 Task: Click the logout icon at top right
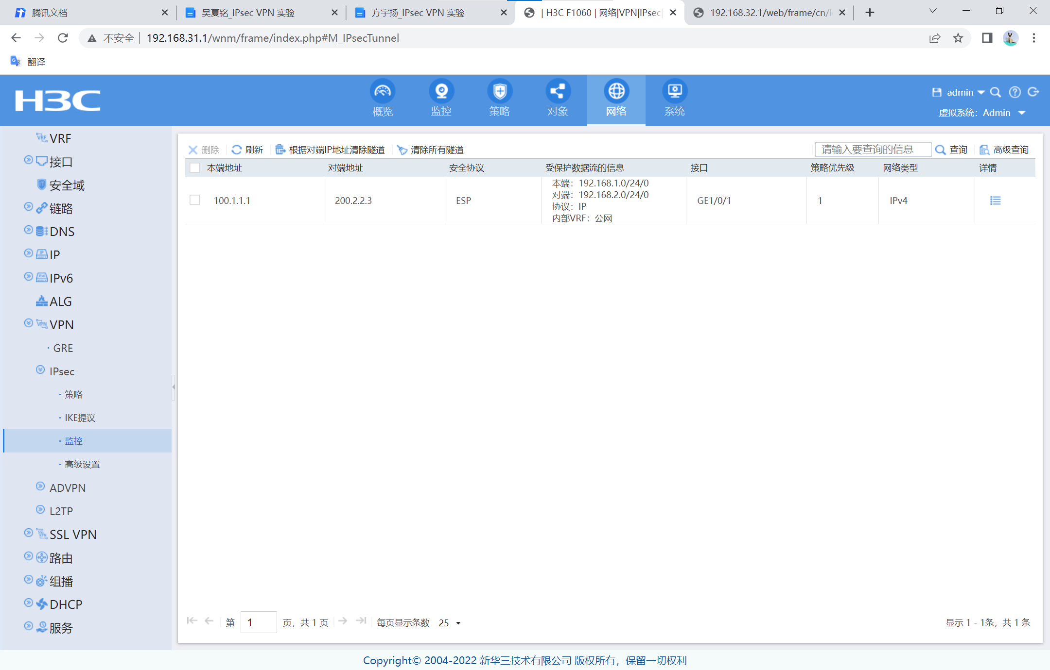pyautogui.click(x=1033, y=92)
